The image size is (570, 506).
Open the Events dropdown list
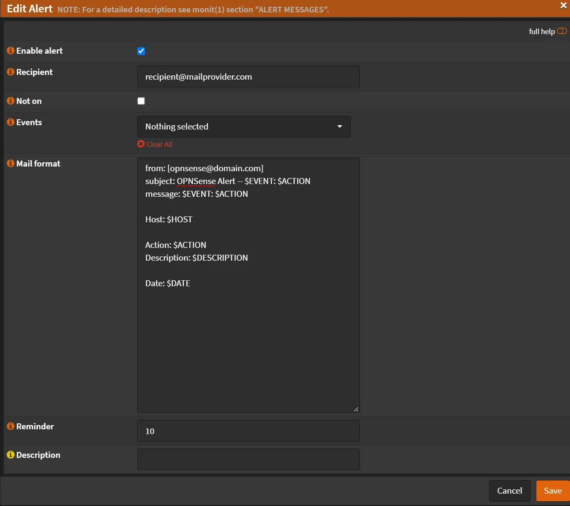[243, 126]
